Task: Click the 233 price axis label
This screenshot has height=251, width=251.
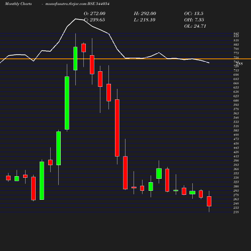Action: pyautogui.click(x=236, y=208)
